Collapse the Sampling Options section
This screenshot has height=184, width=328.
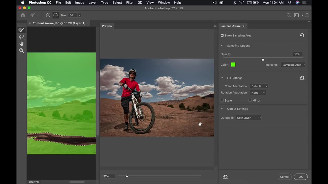(222, 45)
